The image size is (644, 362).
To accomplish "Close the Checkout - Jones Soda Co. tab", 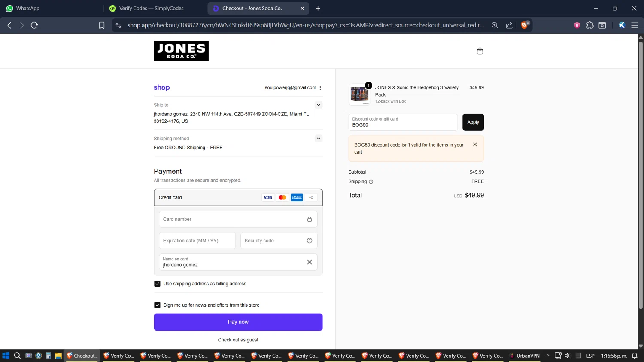I will point(302,8).
